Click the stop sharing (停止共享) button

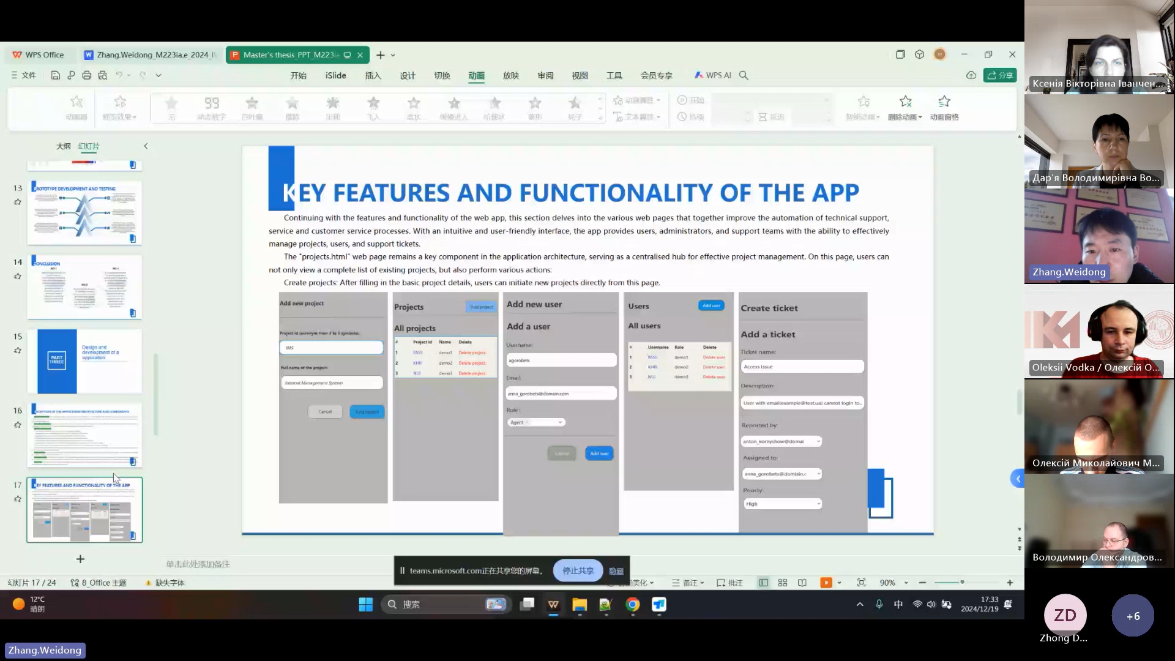[x=578, y=570]
